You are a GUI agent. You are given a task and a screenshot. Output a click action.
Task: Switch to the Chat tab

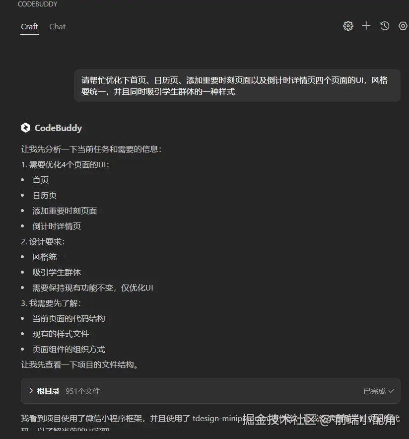[x=58, y=27]
